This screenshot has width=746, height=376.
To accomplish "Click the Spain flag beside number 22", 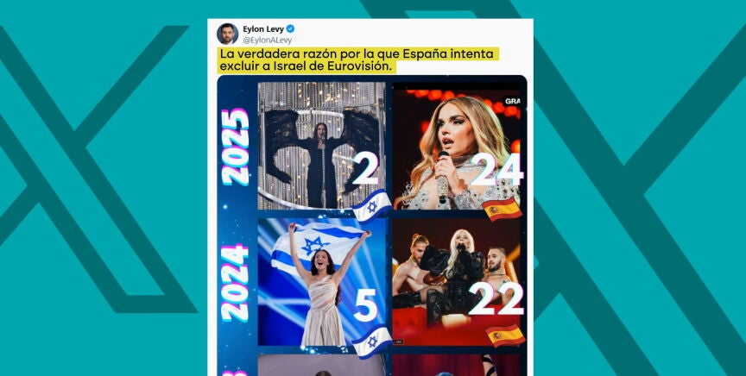I will (x=505, y=335).
